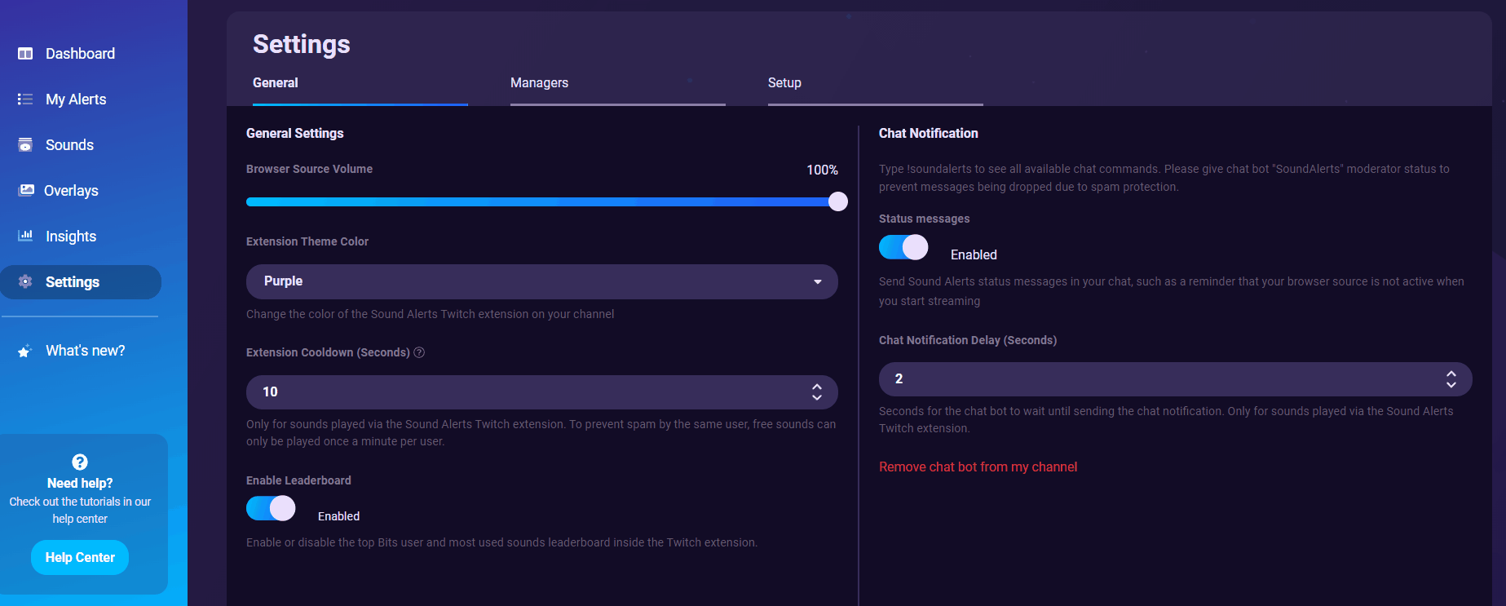Click the Overlays image icon
1506x606 pixels.
(26, 190)
